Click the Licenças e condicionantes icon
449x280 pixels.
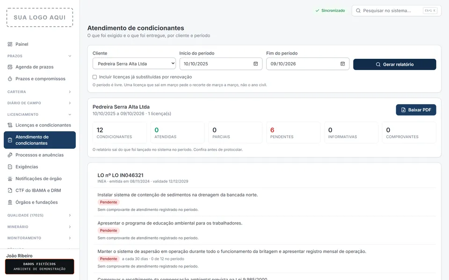tap(10, 125)
